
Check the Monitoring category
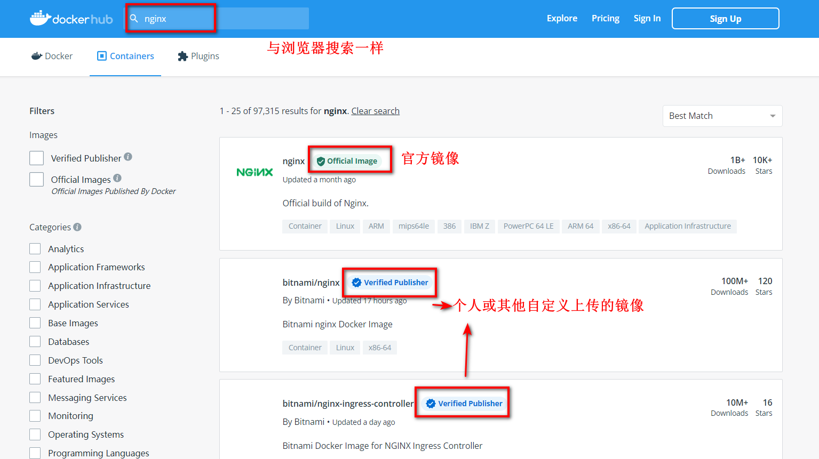click(35, 416)
